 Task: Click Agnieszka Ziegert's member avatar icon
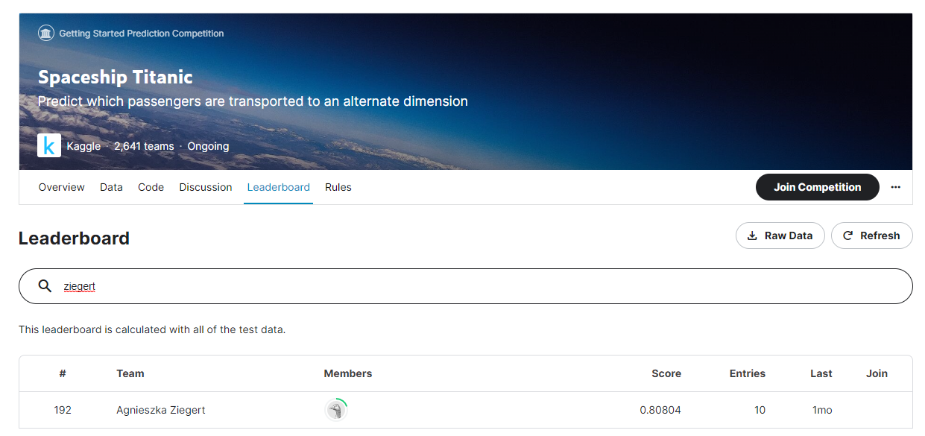336,410
